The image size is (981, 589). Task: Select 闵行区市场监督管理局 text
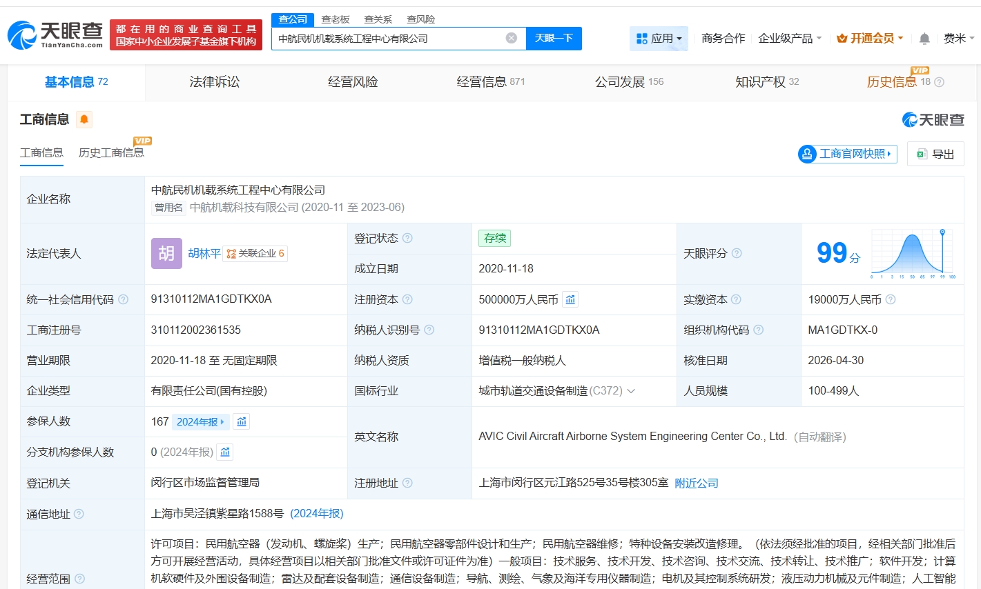pos(205,482)
